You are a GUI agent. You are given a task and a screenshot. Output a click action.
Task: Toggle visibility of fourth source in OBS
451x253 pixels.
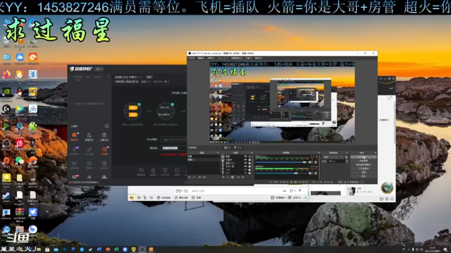(x=246, y=166)
